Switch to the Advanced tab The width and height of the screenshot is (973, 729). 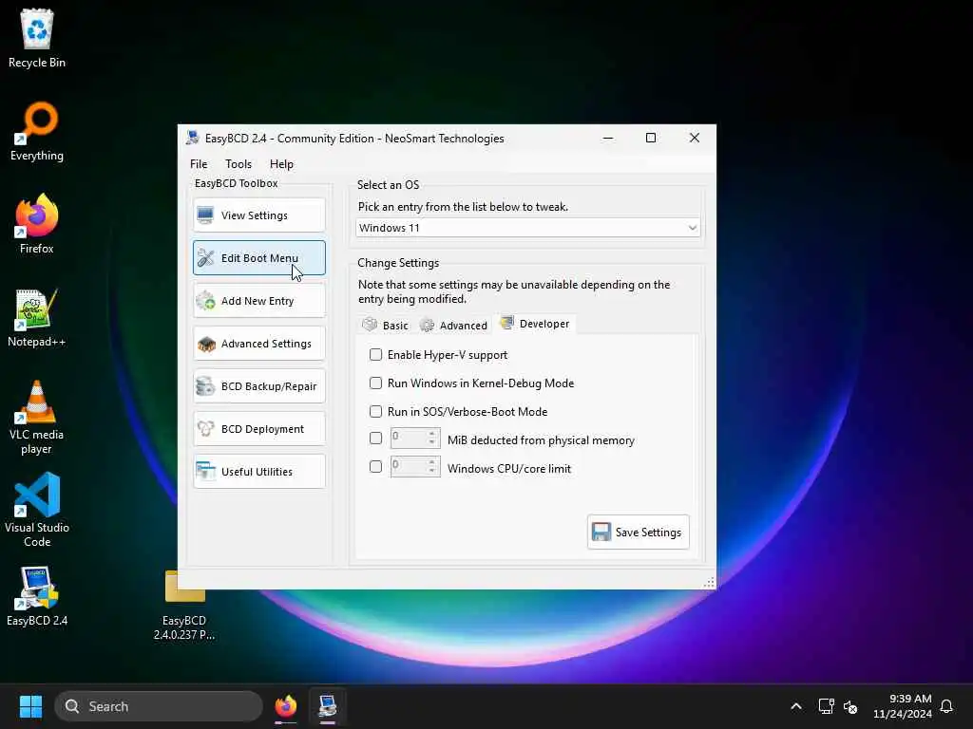point(453,325)
